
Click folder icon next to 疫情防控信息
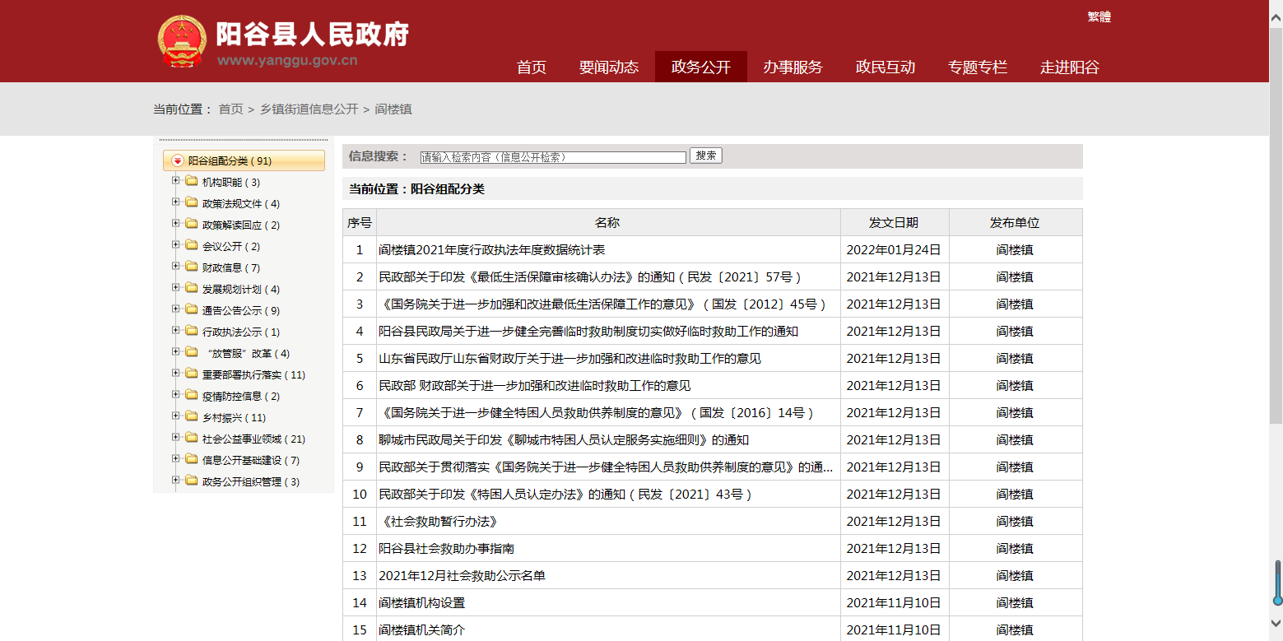point(191,395)
